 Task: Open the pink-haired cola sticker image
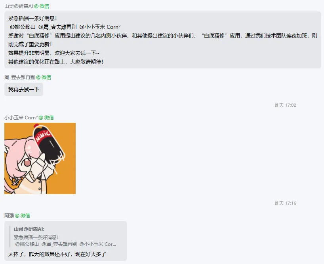[x=40, y=158]
